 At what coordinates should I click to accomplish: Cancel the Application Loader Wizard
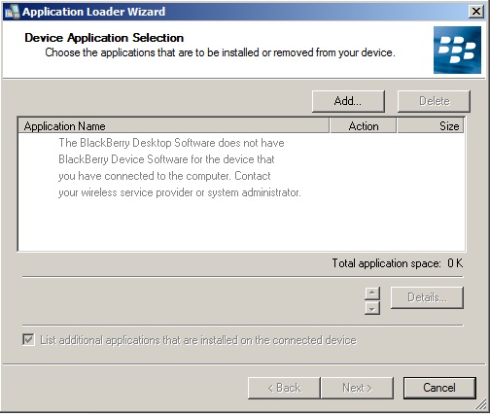tap(439, 388)
